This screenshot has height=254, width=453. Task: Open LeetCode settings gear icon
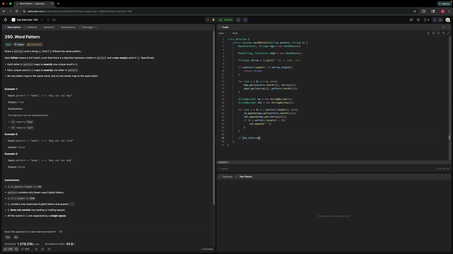(418, 20)
